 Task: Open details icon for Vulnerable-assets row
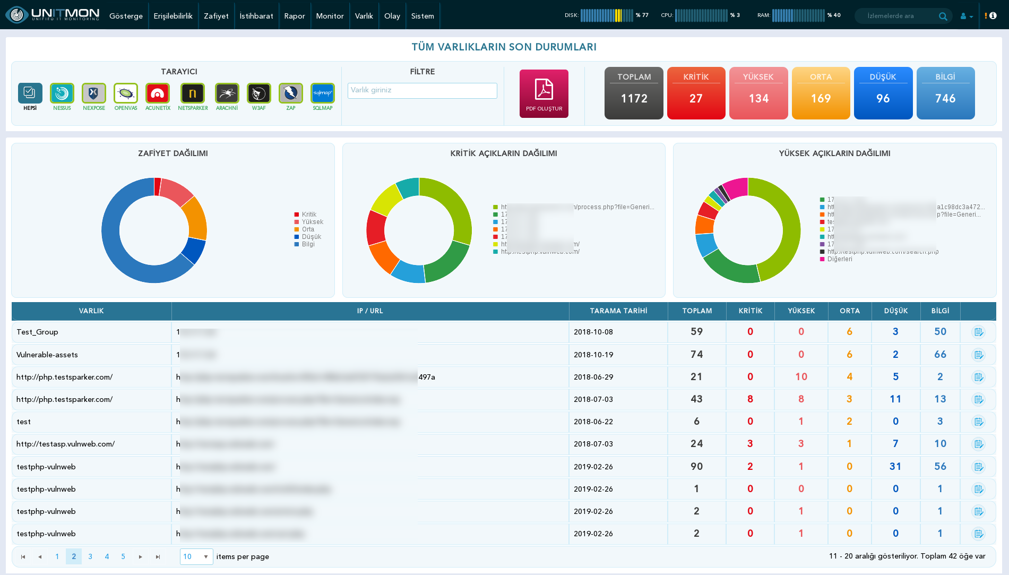click(978, 355)
